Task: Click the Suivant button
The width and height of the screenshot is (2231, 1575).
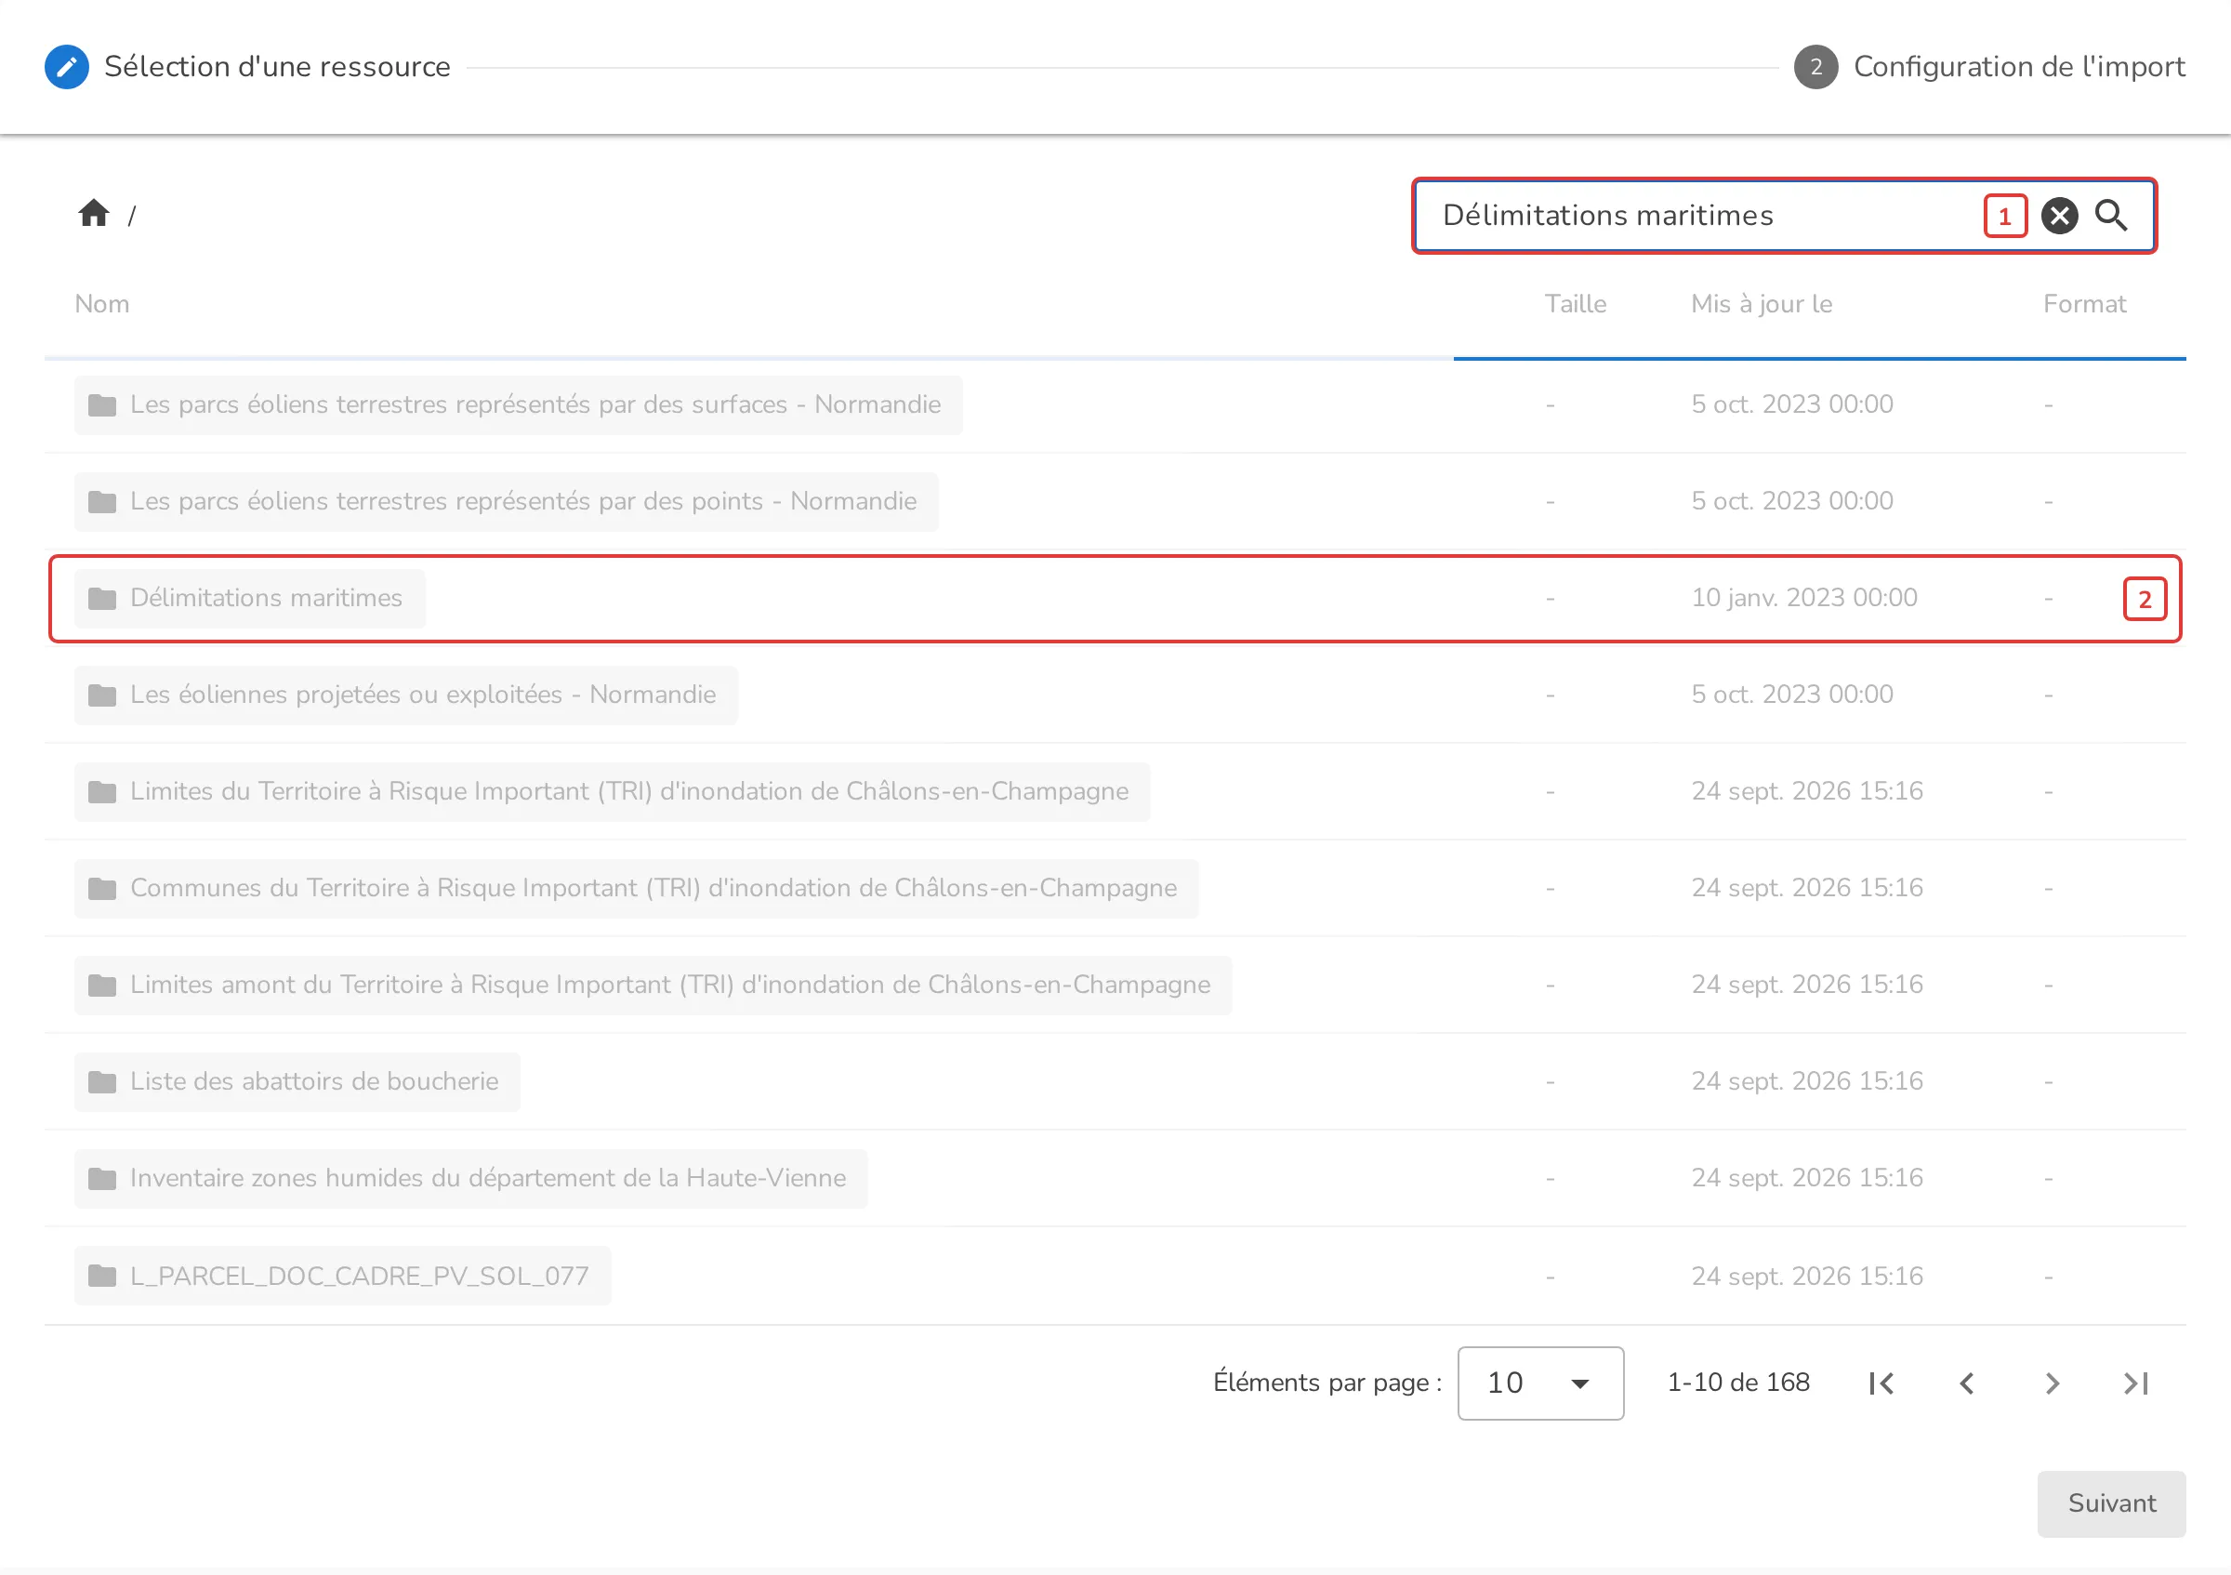Action: (x=2111, y=1504)
